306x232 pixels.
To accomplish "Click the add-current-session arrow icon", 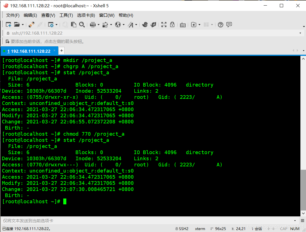I will click(x=8, y=41).
